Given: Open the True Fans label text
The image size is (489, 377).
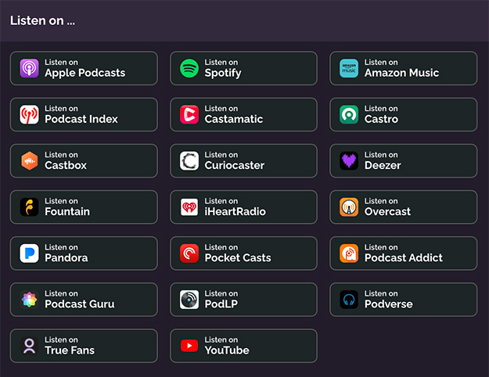Looking at the screenshot, I should click(x=70, y=350).
